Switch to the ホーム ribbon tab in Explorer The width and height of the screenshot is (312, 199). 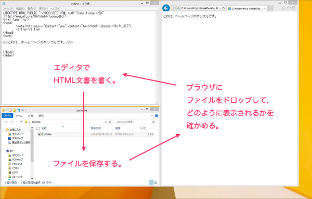19,116
